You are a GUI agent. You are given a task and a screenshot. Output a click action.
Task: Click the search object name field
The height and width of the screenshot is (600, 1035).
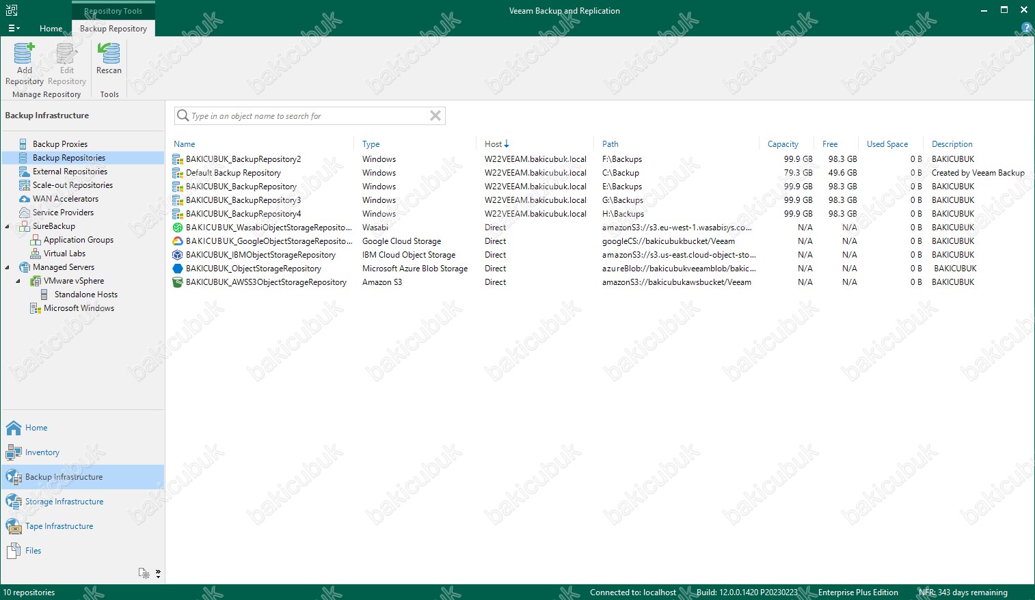[x=310, y=115]
